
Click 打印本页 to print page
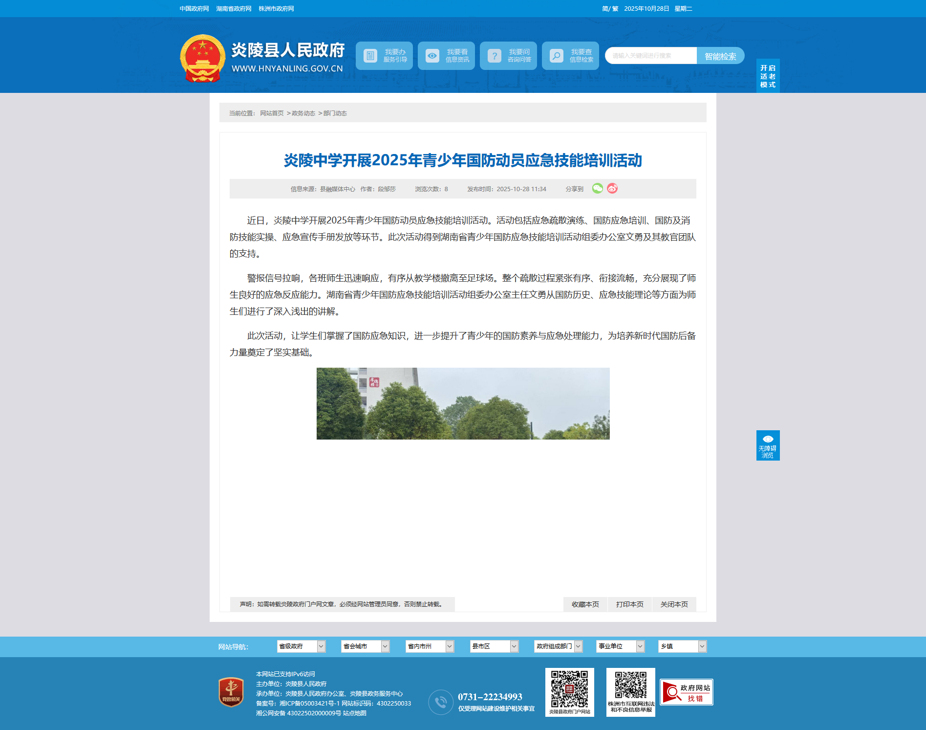point(629,604)
